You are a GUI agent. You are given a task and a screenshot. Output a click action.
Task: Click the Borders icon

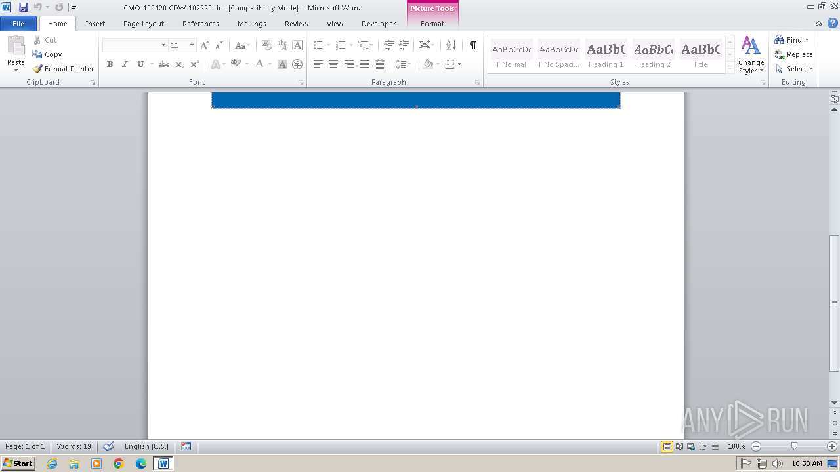tap(450, 64)
